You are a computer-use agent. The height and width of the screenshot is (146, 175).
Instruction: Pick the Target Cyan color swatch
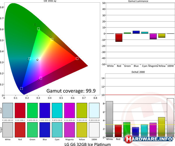coord(57,130)
